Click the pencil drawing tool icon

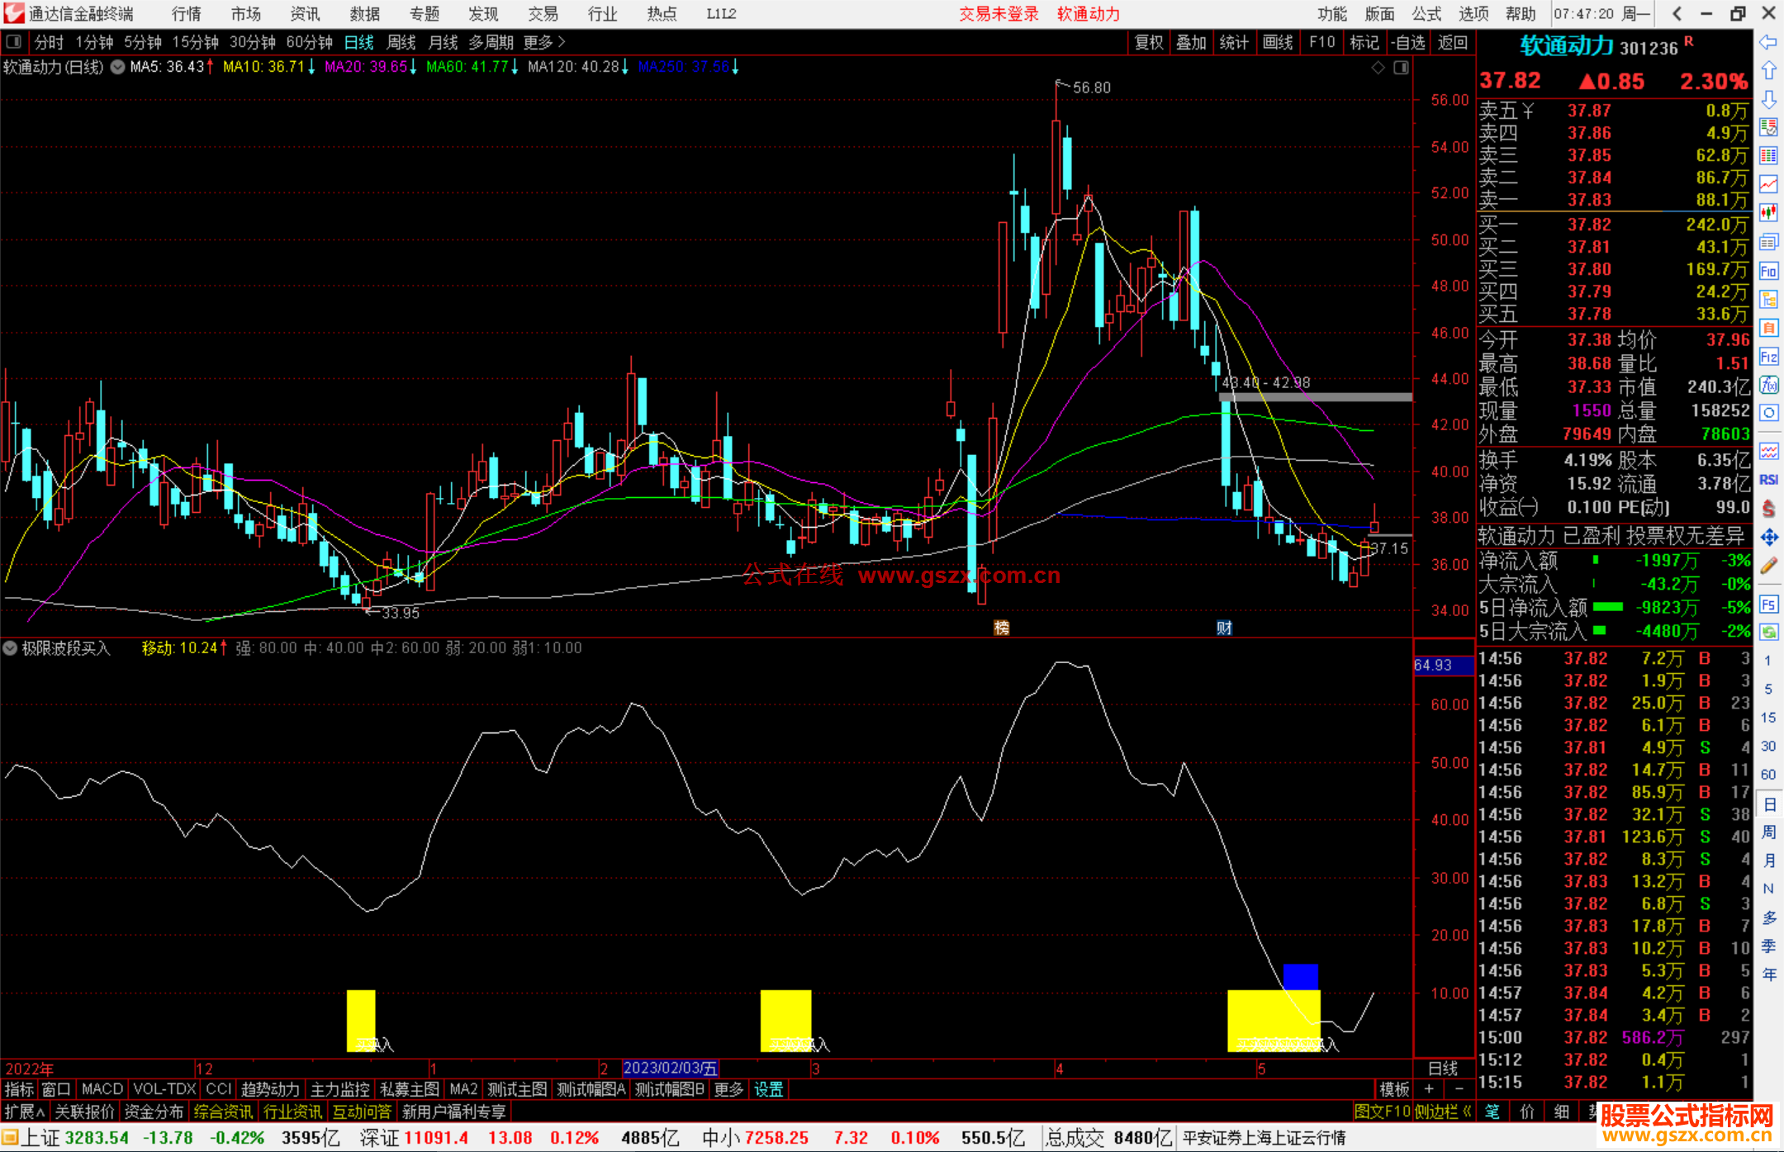(1768, 567)
